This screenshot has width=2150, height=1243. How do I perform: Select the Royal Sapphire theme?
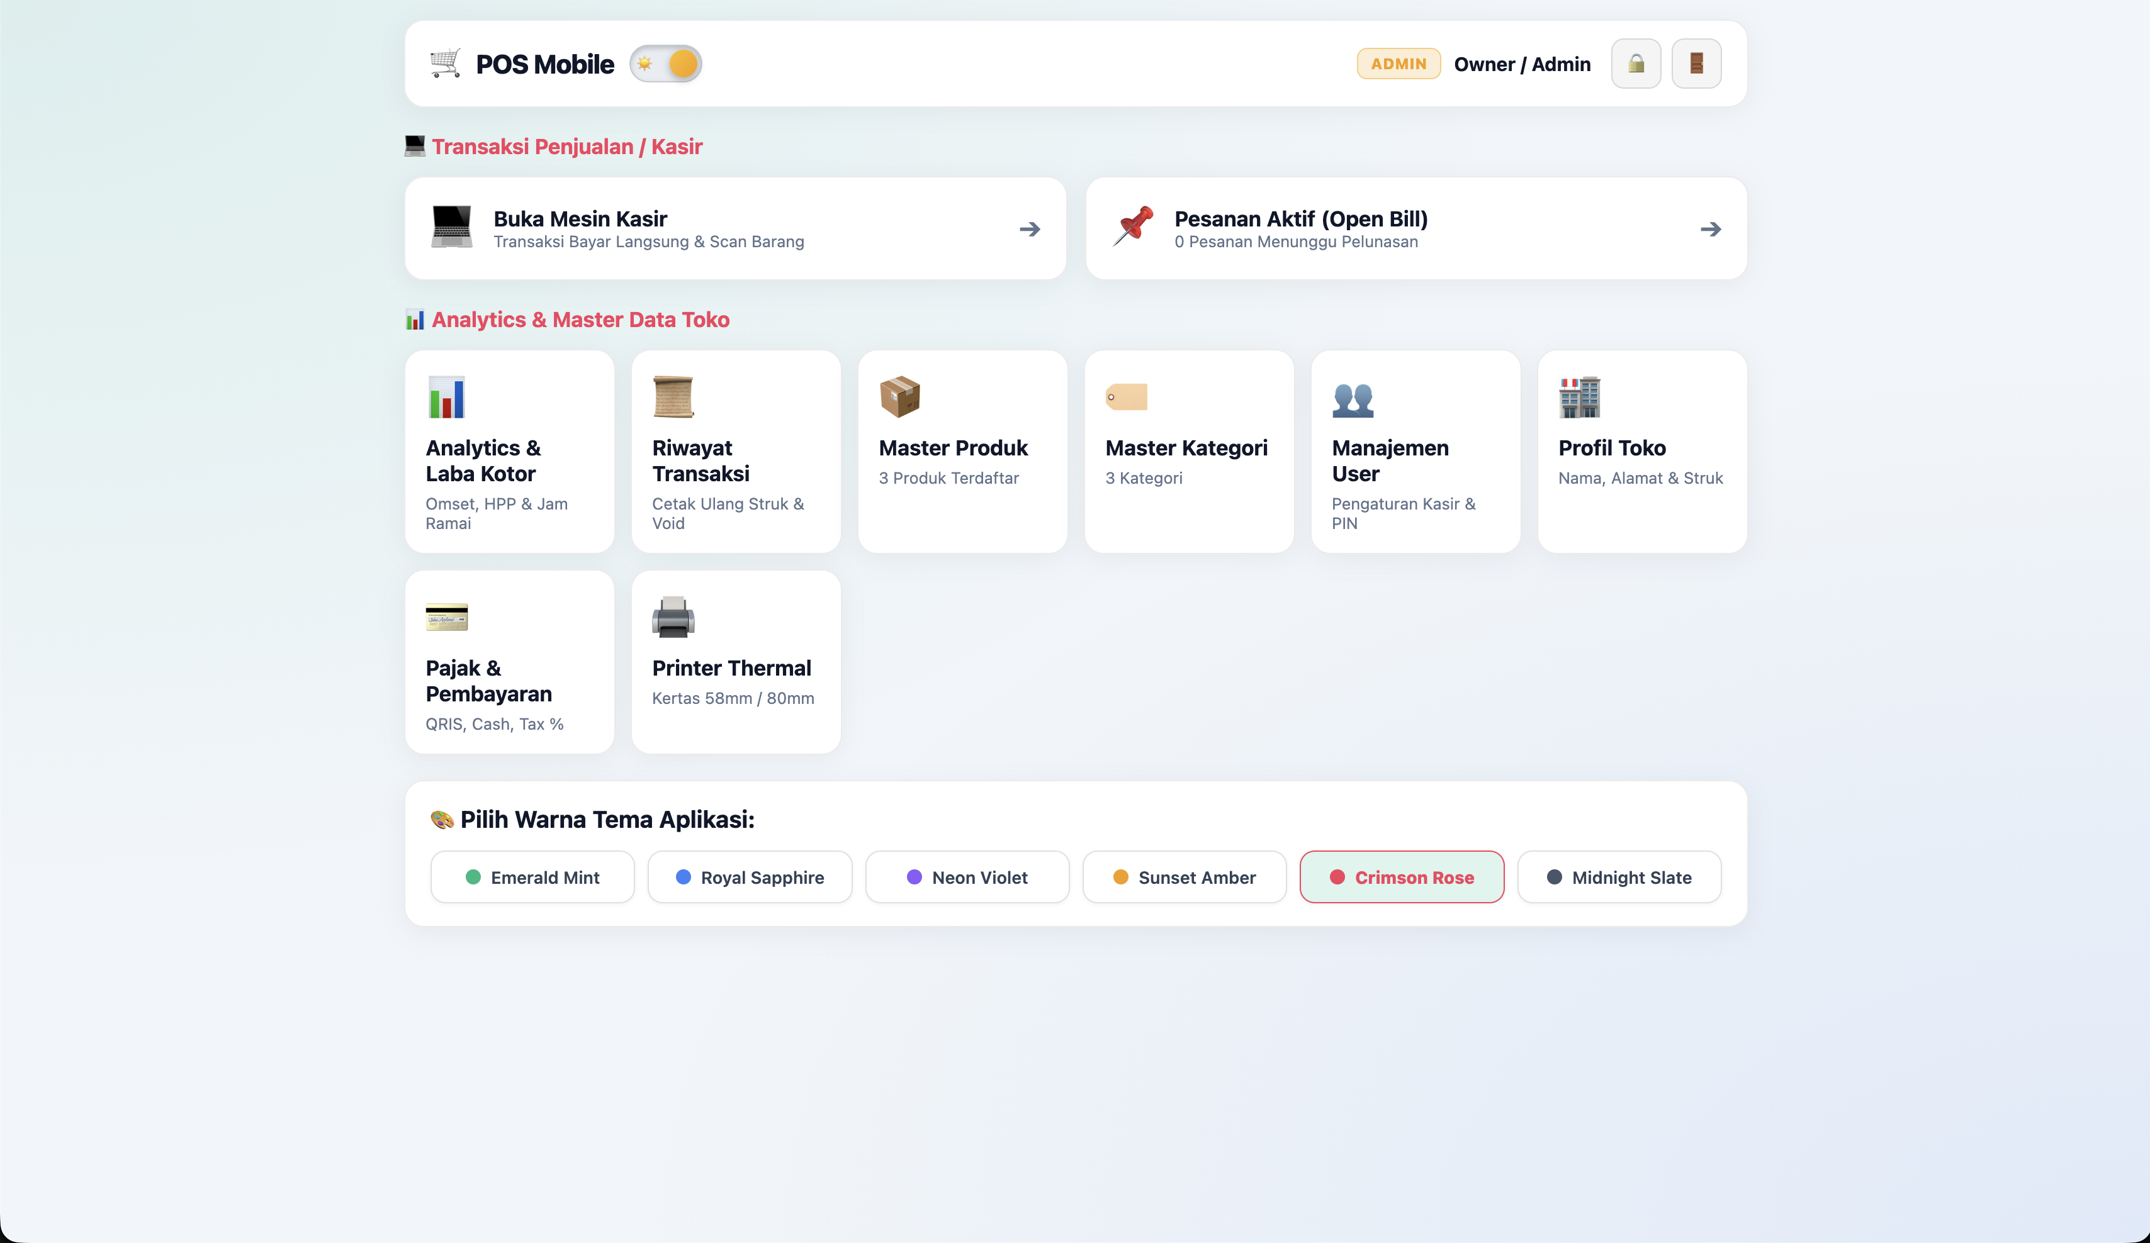click(x=750, y=876)
